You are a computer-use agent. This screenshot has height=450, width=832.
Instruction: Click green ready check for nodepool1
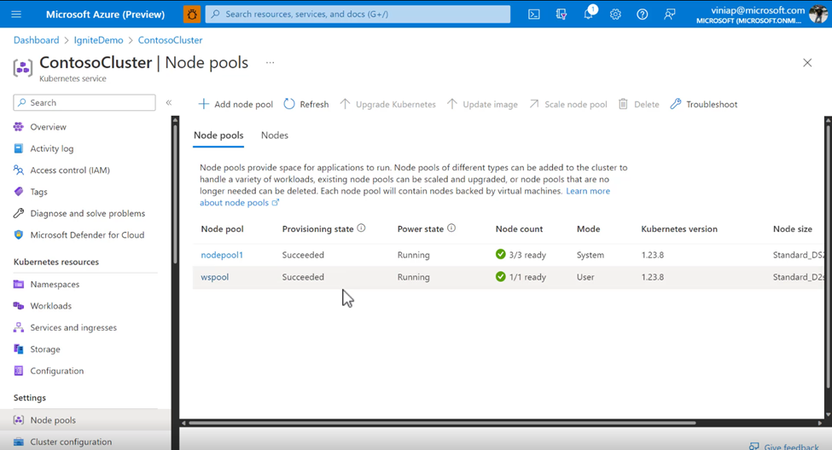click(x=500, y=255)
